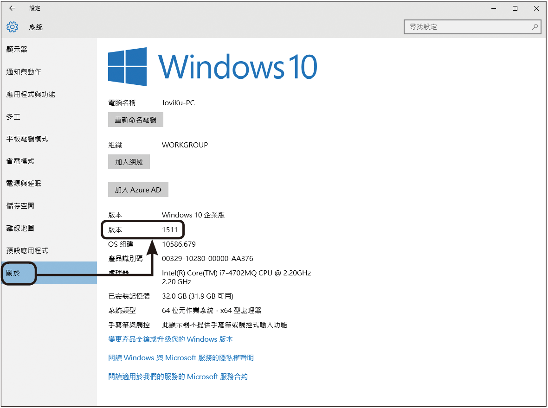Click the 加入 Azure AD button
548x408 pixels.
[x=138, y=190]
